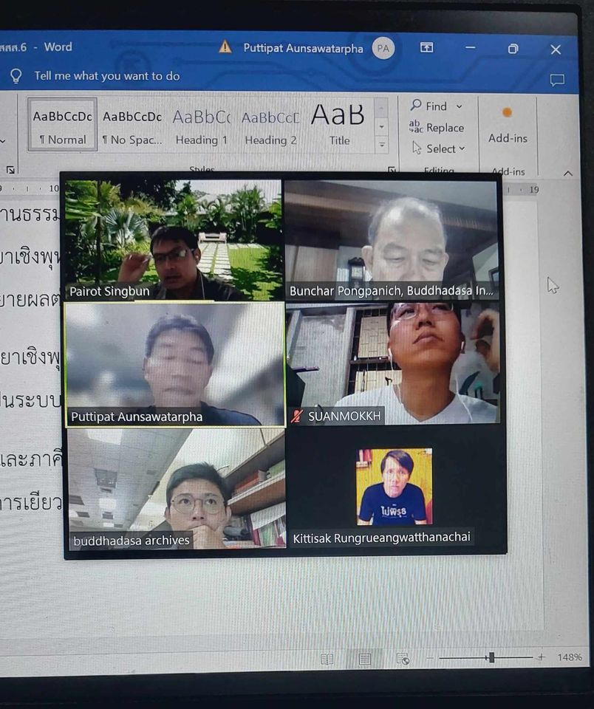Collapse the ribbon with the chevron
594x709 pixels.
point(567,173)
